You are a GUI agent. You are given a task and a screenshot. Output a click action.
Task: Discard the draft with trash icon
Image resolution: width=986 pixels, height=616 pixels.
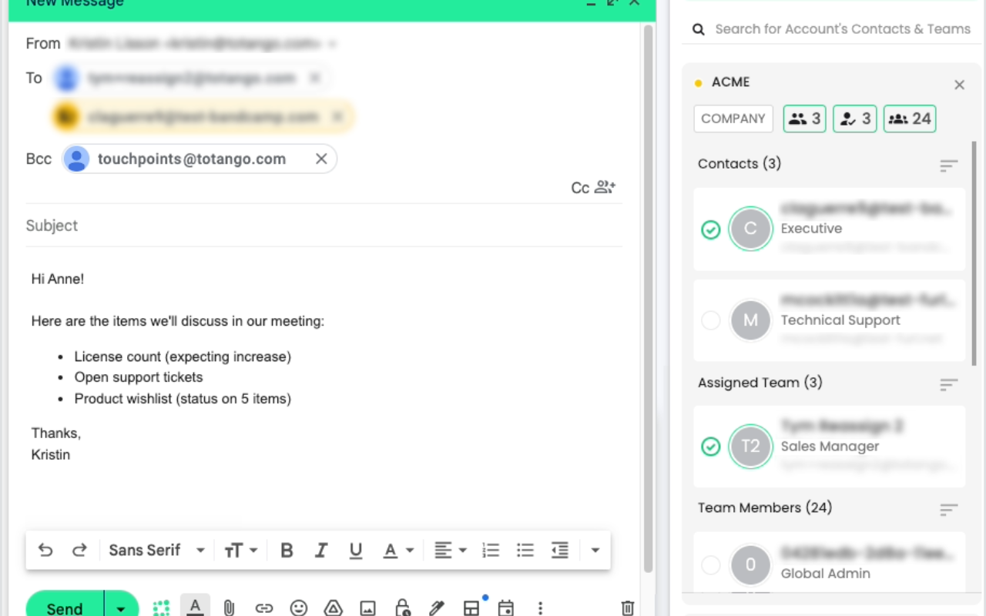(x=628, y=608)
